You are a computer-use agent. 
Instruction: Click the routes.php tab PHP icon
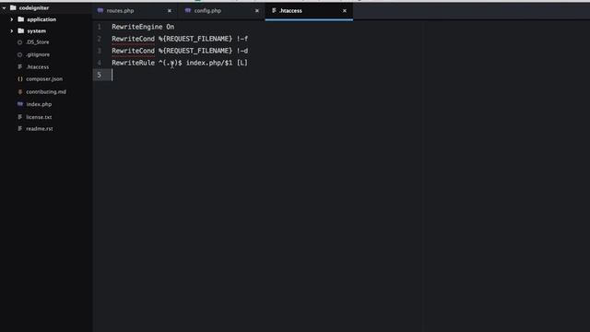point(100,10)
